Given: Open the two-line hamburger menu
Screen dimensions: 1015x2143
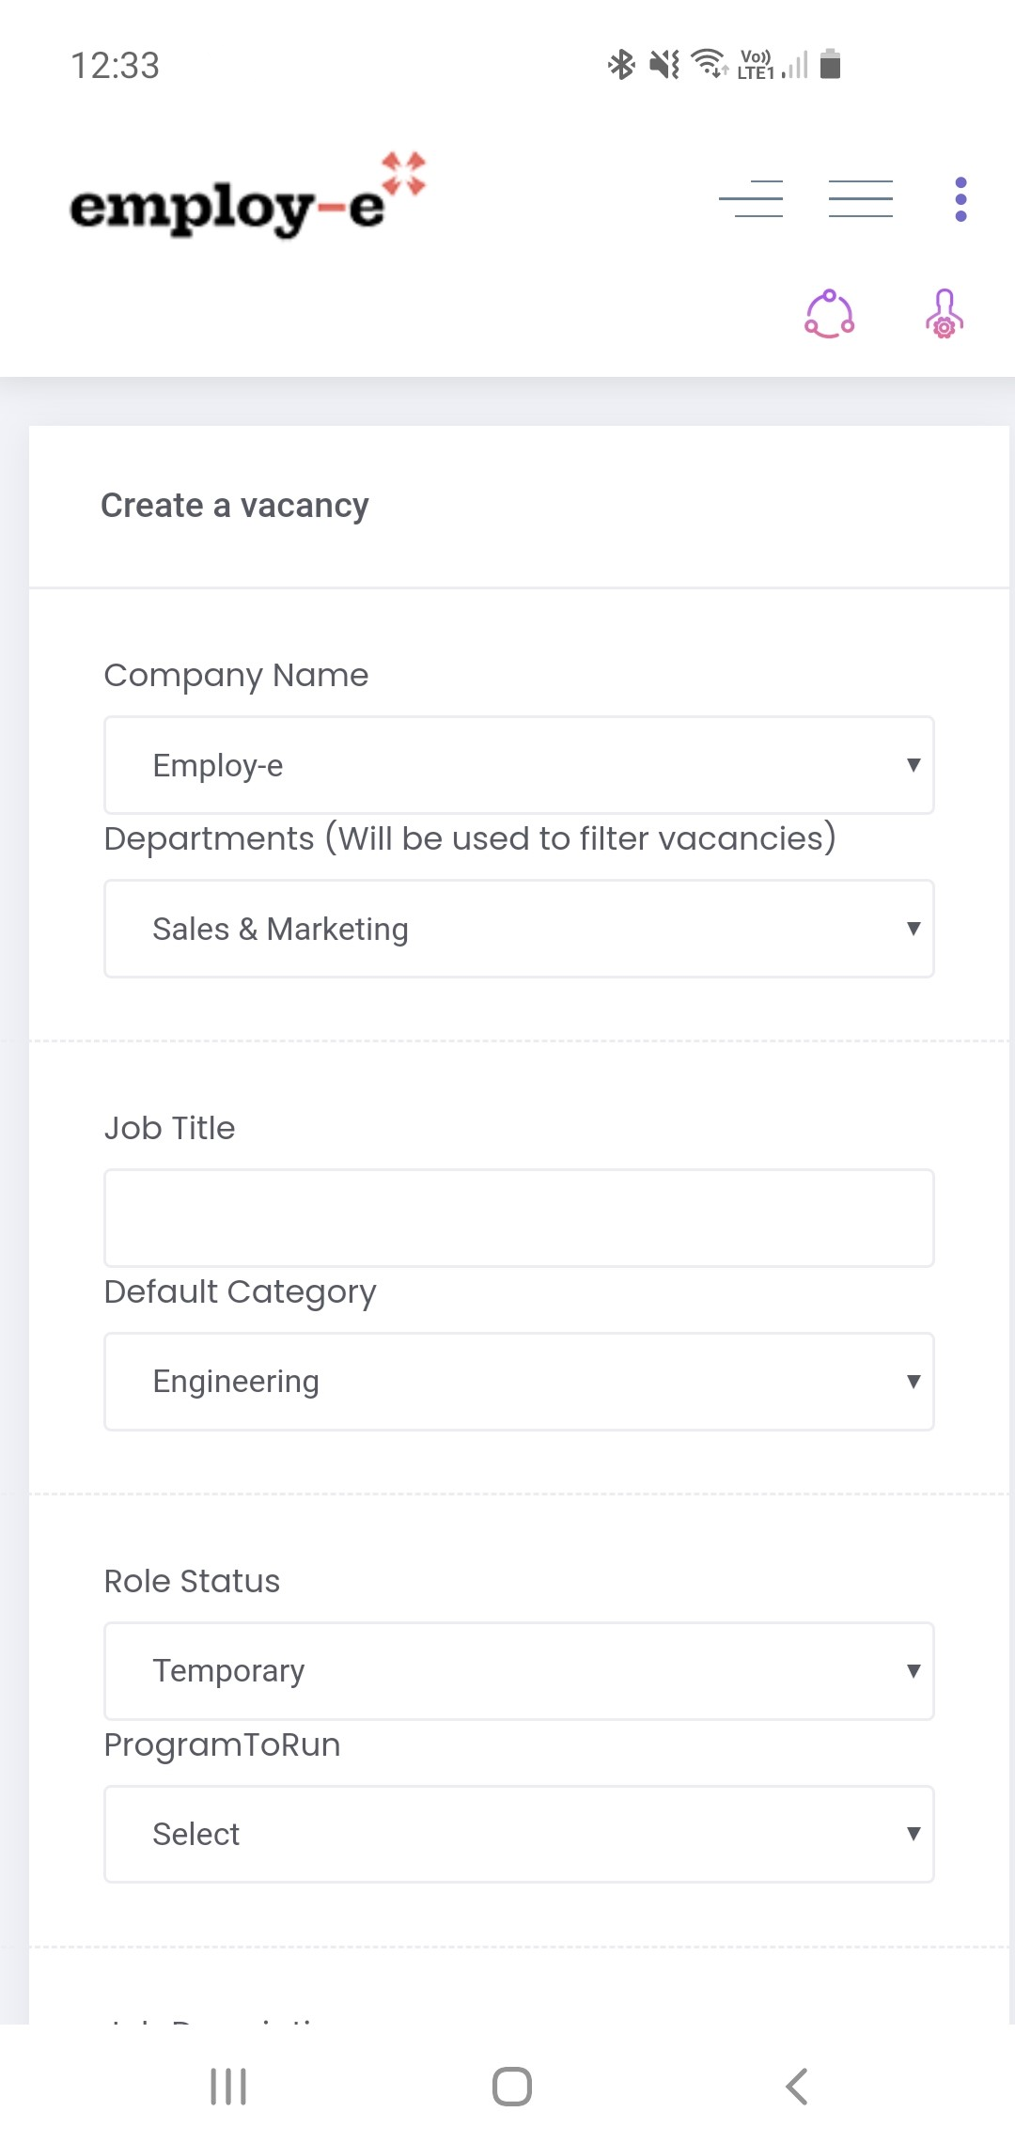Looking at the screenshot, I should click(x=860, y=198).
